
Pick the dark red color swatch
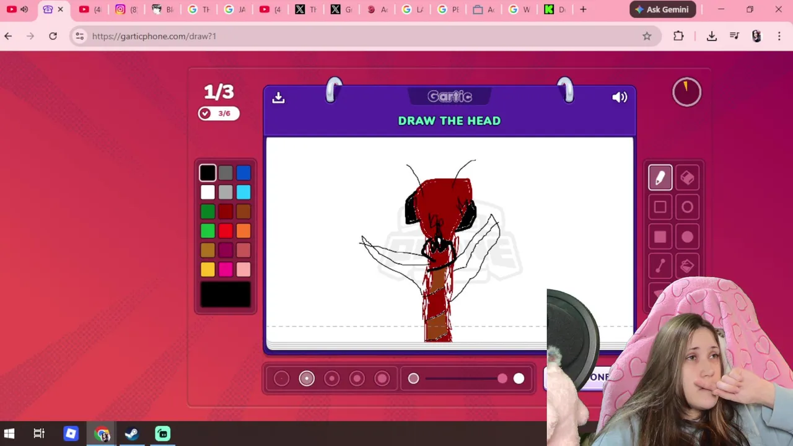(226, 212)
